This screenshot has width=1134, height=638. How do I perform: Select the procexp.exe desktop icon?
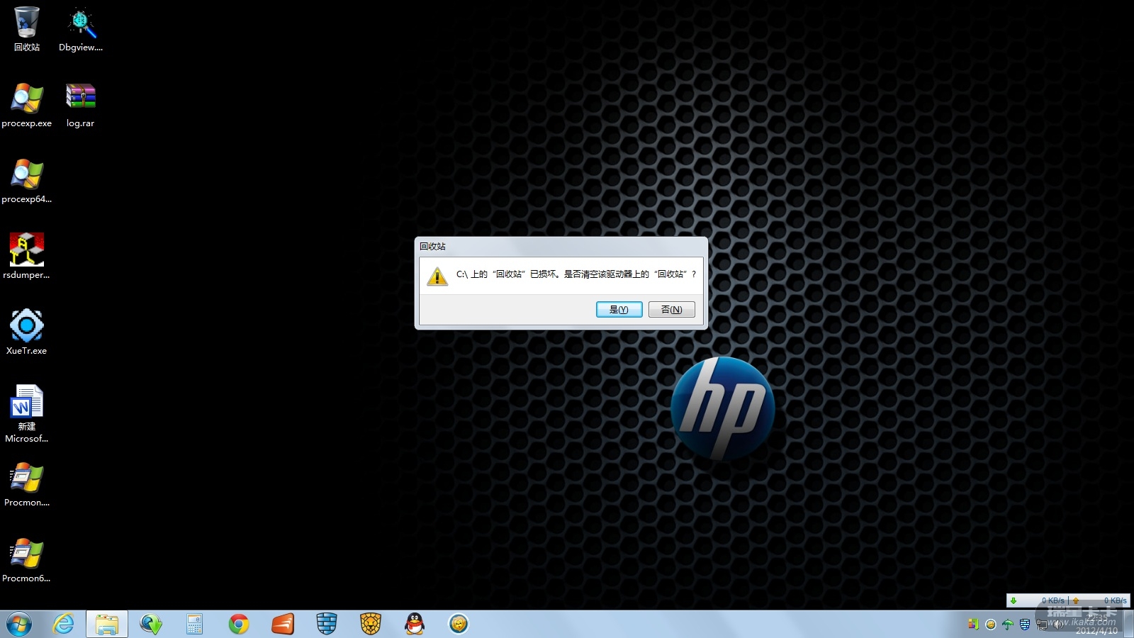(x=27, y=105)
